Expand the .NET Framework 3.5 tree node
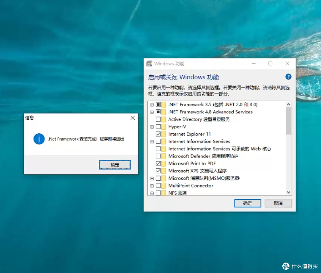Viewport: 321px width, 273px height. tap(152, 105)
